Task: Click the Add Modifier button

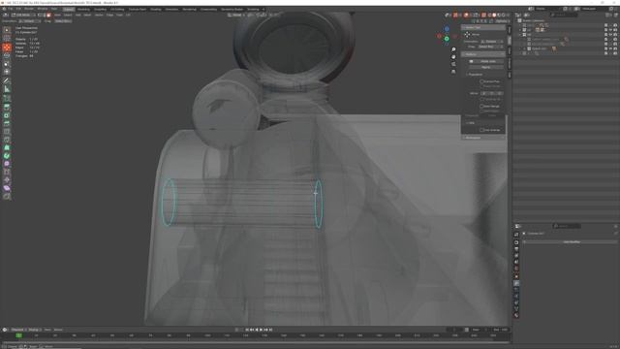Action: 571,241
